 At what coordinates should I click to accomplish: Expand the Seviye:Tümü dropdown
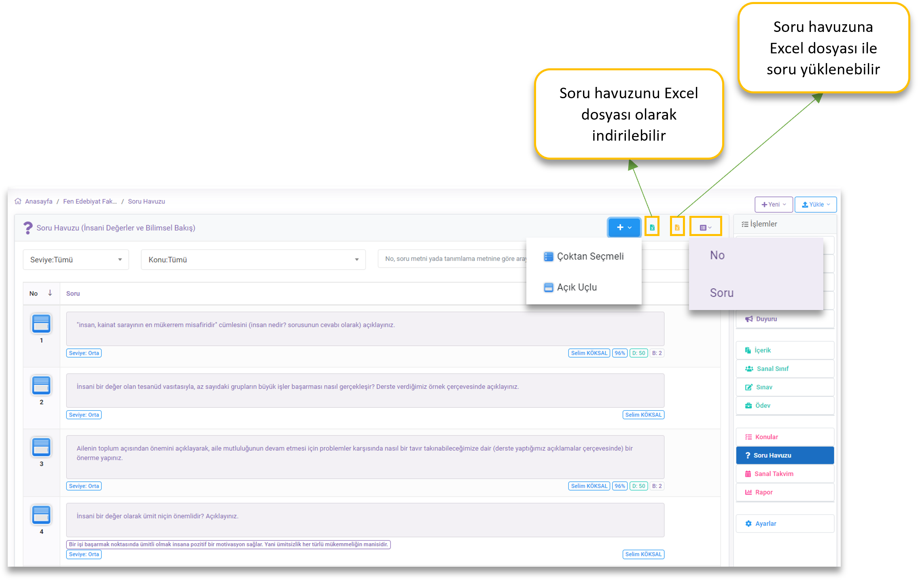coord(76,259)
